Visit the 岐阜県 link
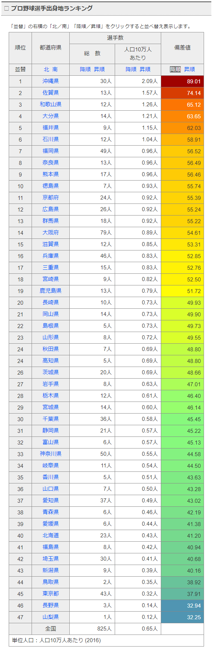The width and height of the screenshot is (212, 648). [50, 466]
